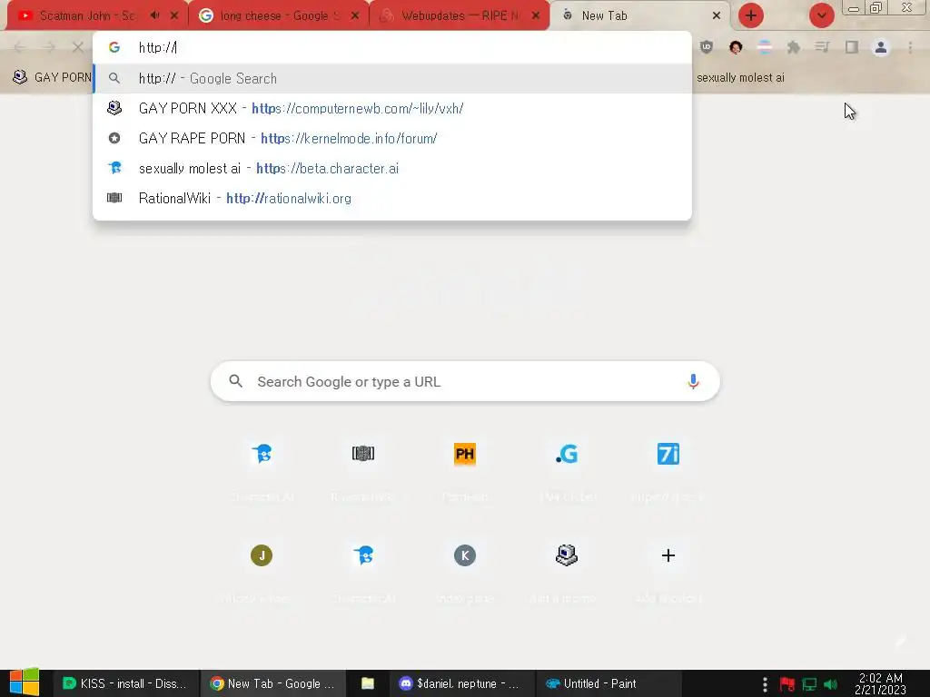
Task: Choose the beta.character.ai suggestion
Action: (x=392, y=168)
